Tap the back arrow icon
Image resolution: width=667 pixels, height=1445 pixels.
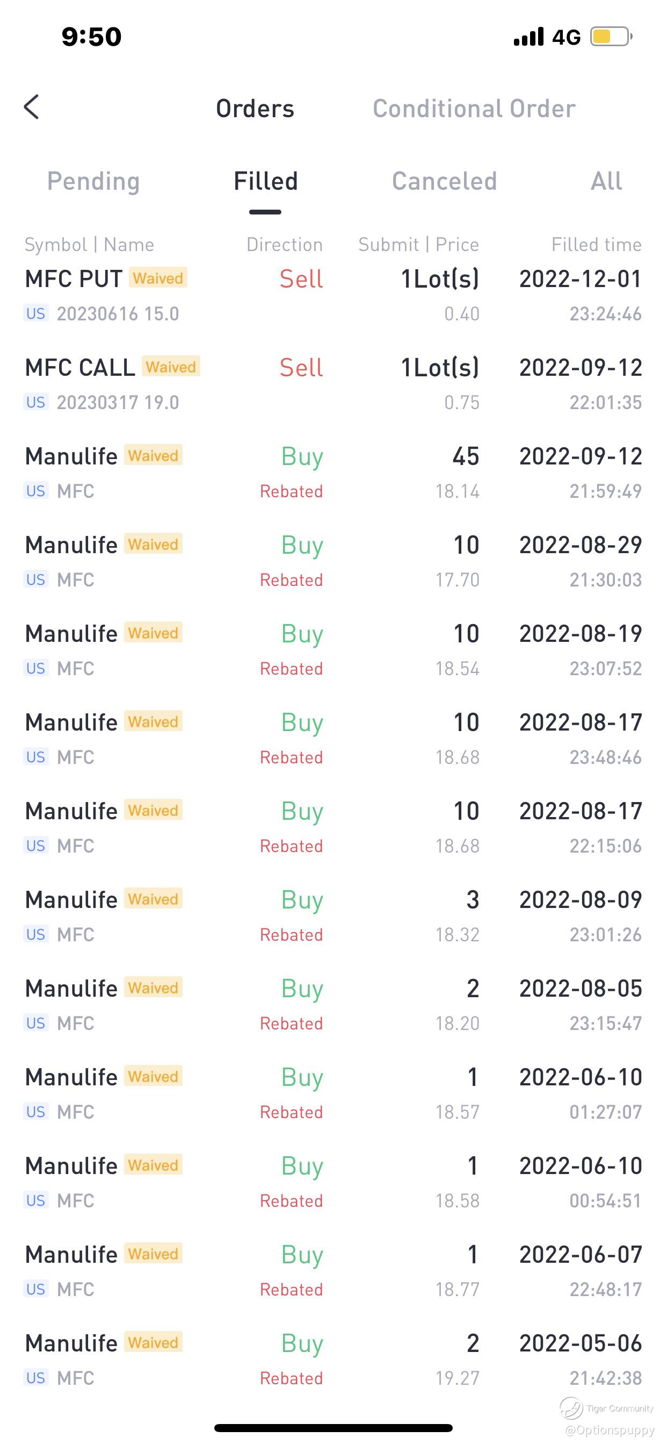pyautogui.click(x=32, y=106)
